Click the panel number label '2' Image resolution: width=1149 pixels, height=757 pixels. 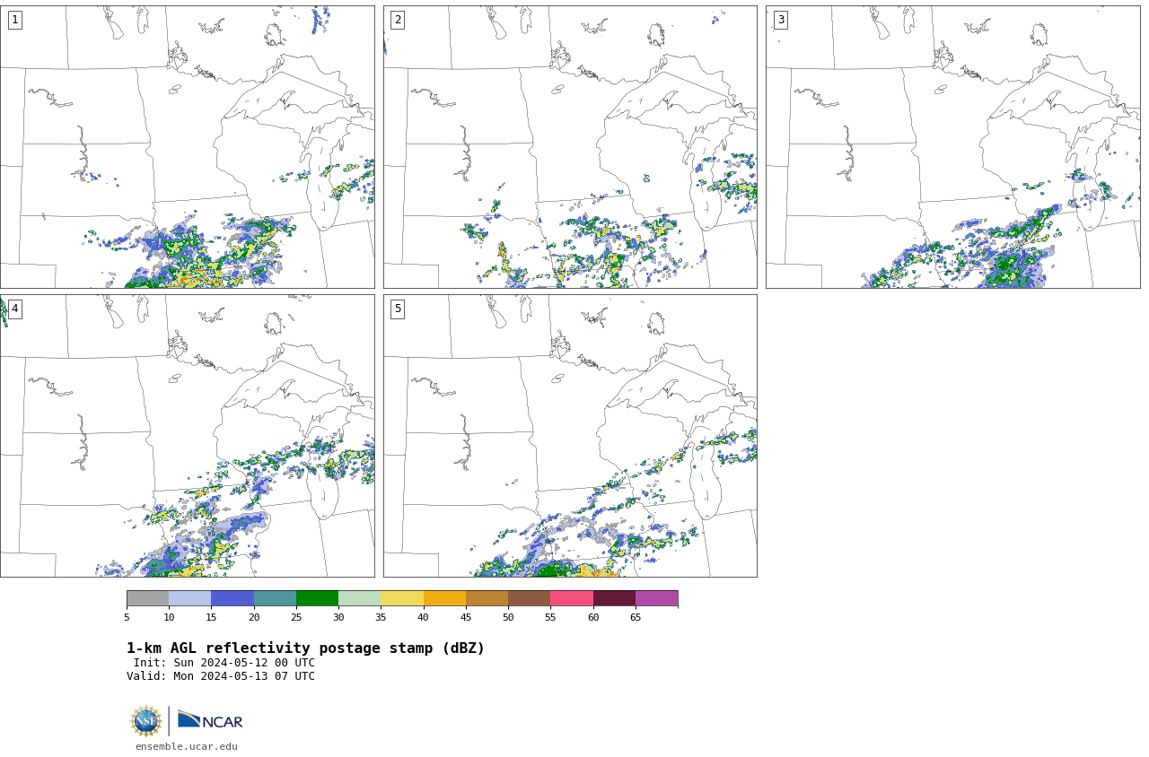(x=398, y=20)
